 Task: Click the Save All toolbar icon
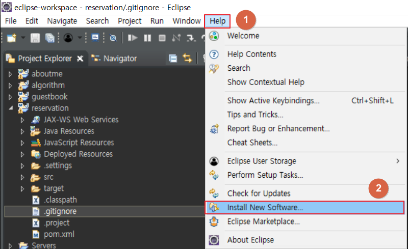point(49,38)
